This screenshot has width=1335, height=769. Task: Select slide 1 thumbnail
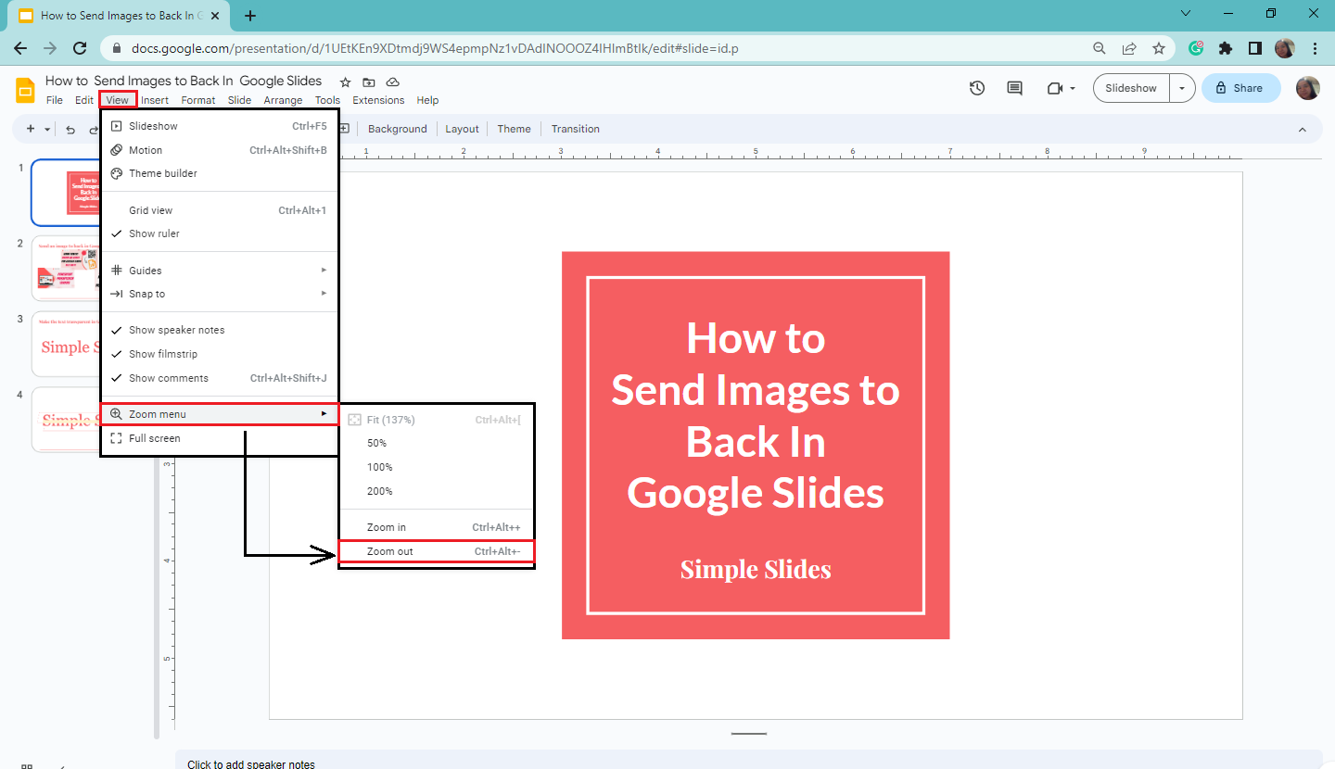pyautogui.click(x=66, y=193)
